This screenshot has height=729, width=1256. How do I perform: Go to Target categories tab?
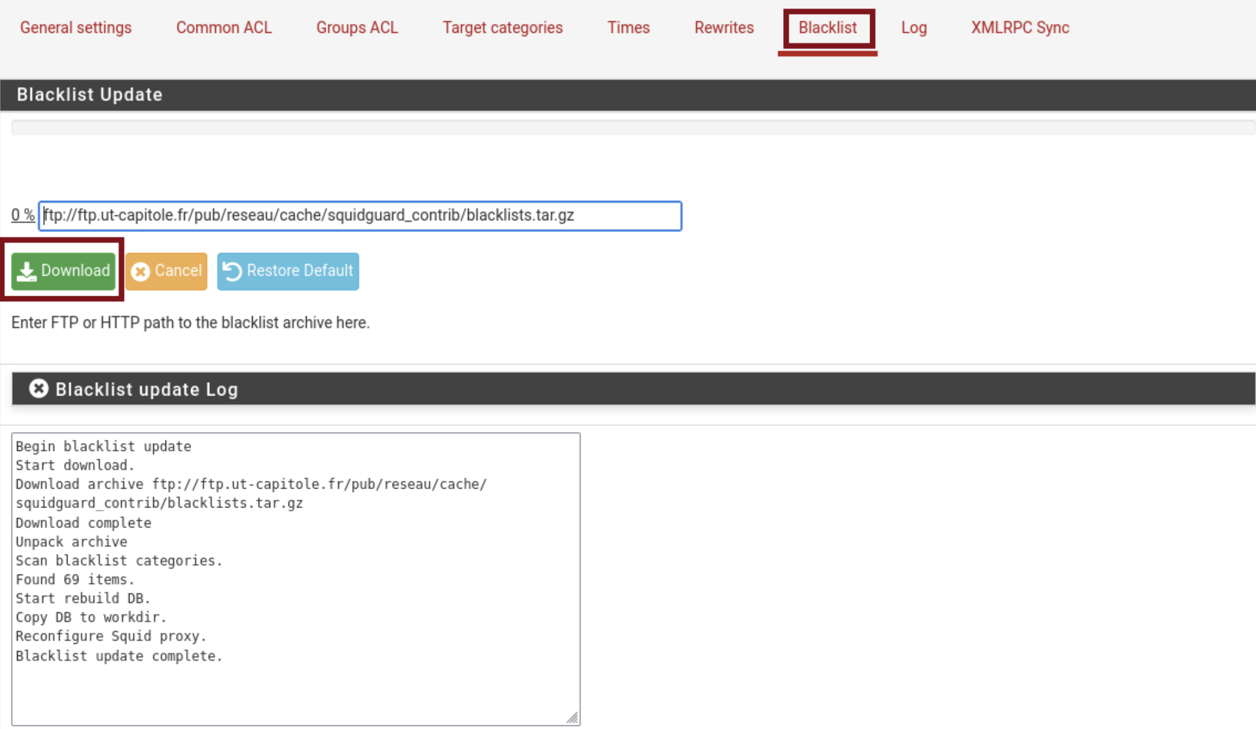click(x=502, y=27)
